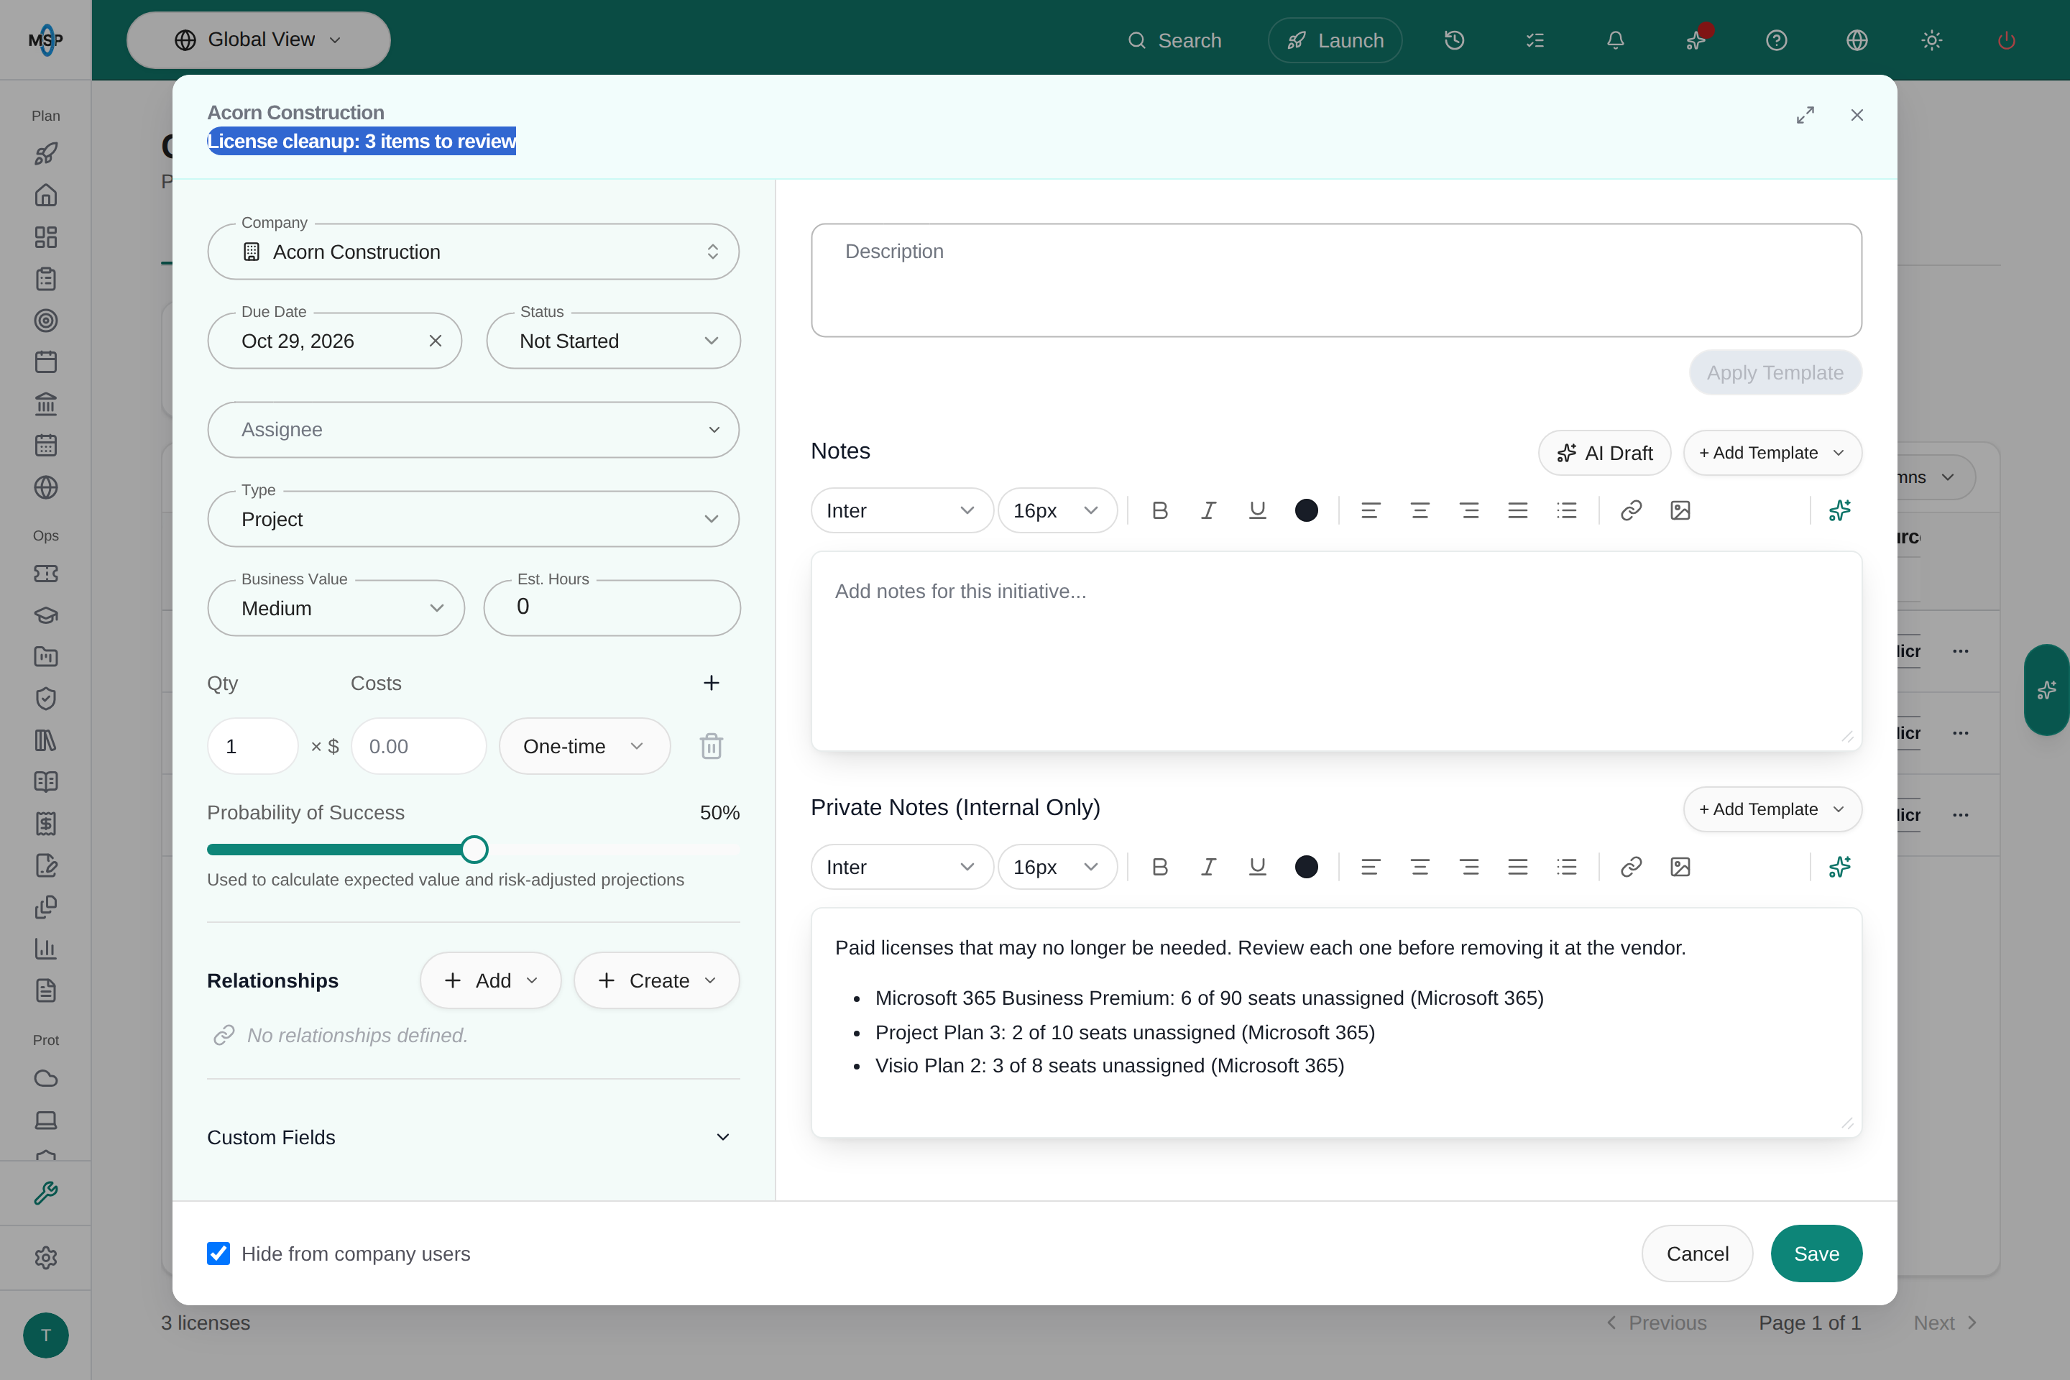Viewport: 2070px width, 1380px height.
Task: Insert image in the Notes toolbar
Action: (1680, 510)
